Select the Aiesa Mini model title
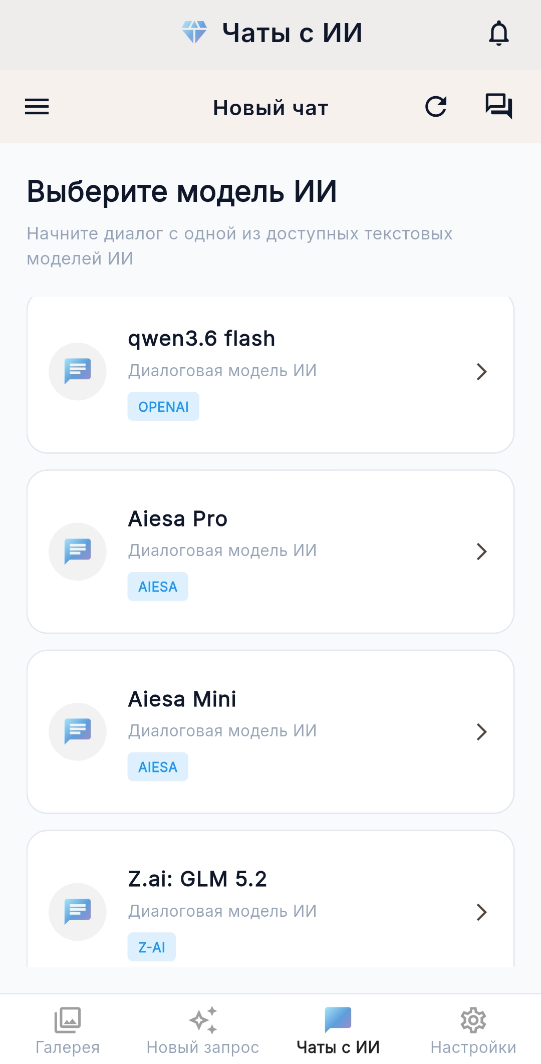 (182, 699)
